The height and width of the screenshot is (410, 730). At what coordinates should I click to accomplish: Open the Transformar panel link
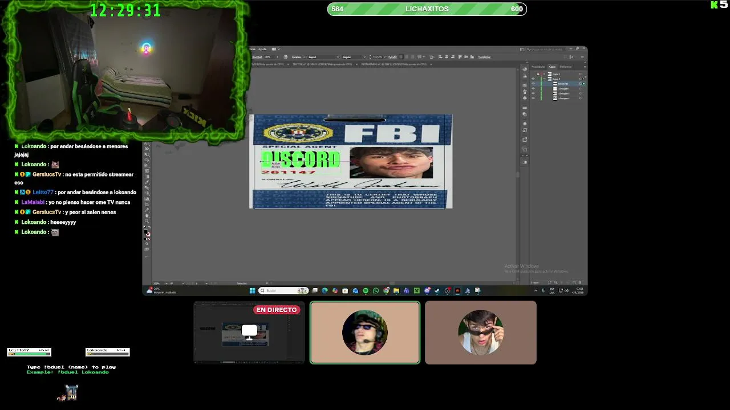tap(485, 57)
